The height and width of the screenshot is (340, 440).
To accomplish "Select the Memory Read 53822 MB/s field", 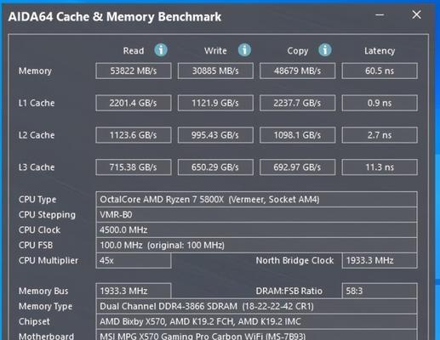I will click(134, 71).
